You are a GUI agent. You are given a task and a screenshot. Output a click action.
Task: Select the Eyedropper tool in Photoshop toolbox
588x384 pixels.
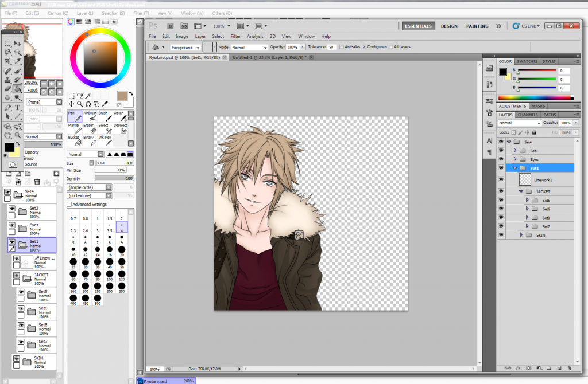(18, 60)
